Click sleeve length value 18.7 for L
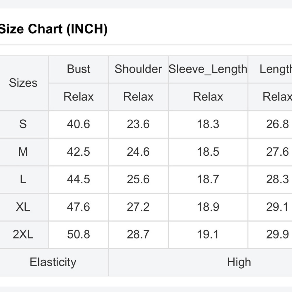The width and height of the screenshot is (292, 292). [x=208, y=179]
